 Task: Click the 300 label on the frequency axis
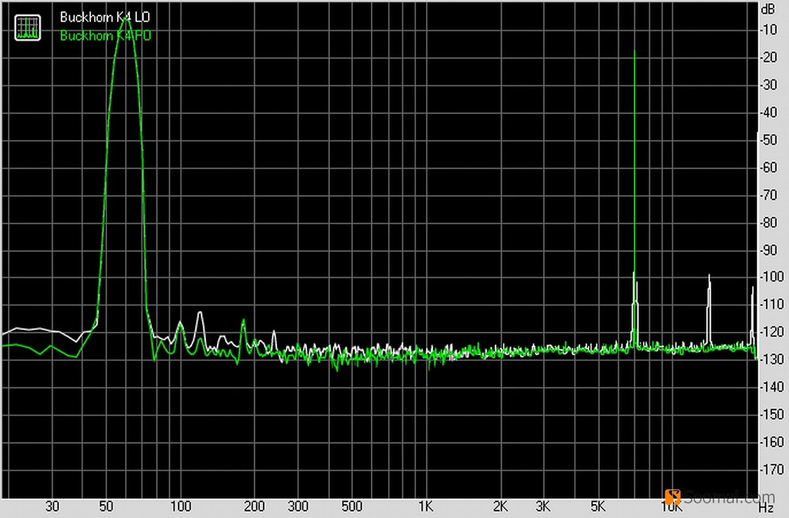point(297,507)
